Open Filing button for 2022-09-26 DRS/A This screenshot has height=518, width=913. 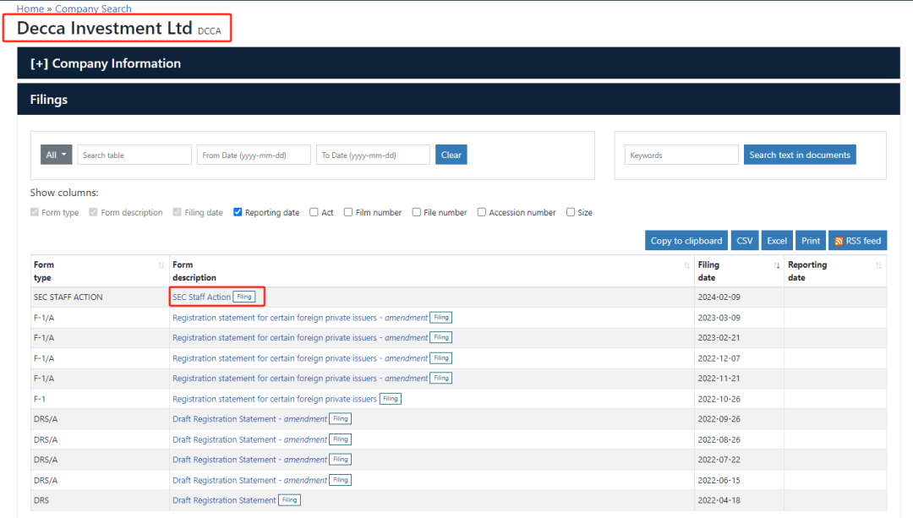[x=341, y=419]
